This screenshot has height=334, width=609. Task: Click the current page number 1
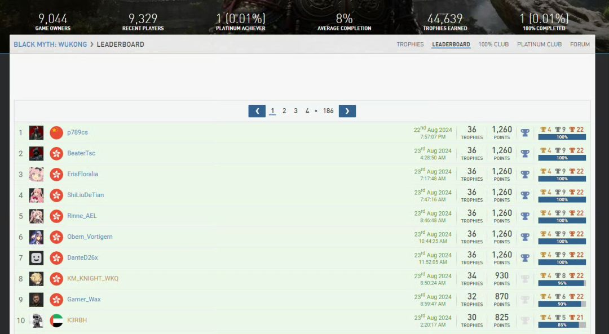coord(273,111)
